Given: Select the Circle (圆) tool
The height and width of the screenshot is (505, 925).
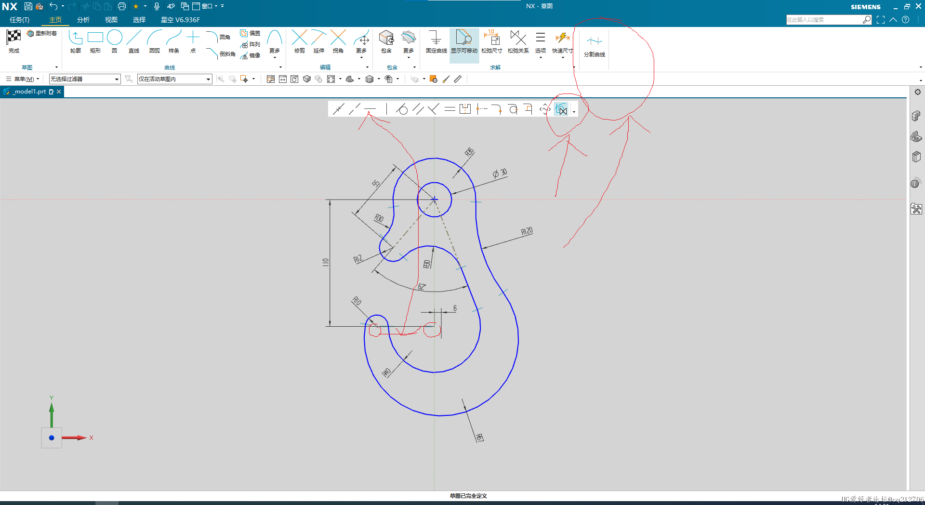Looking at the screenshot, I should [x=115, y=41].
